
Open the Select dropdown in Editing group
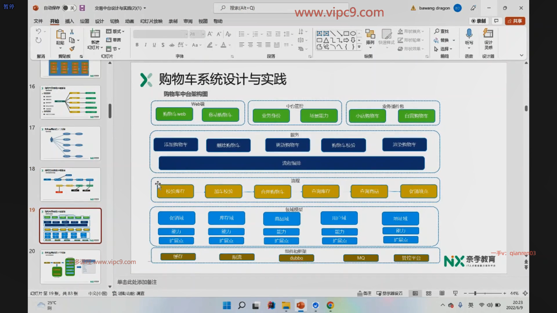point(444,49)
